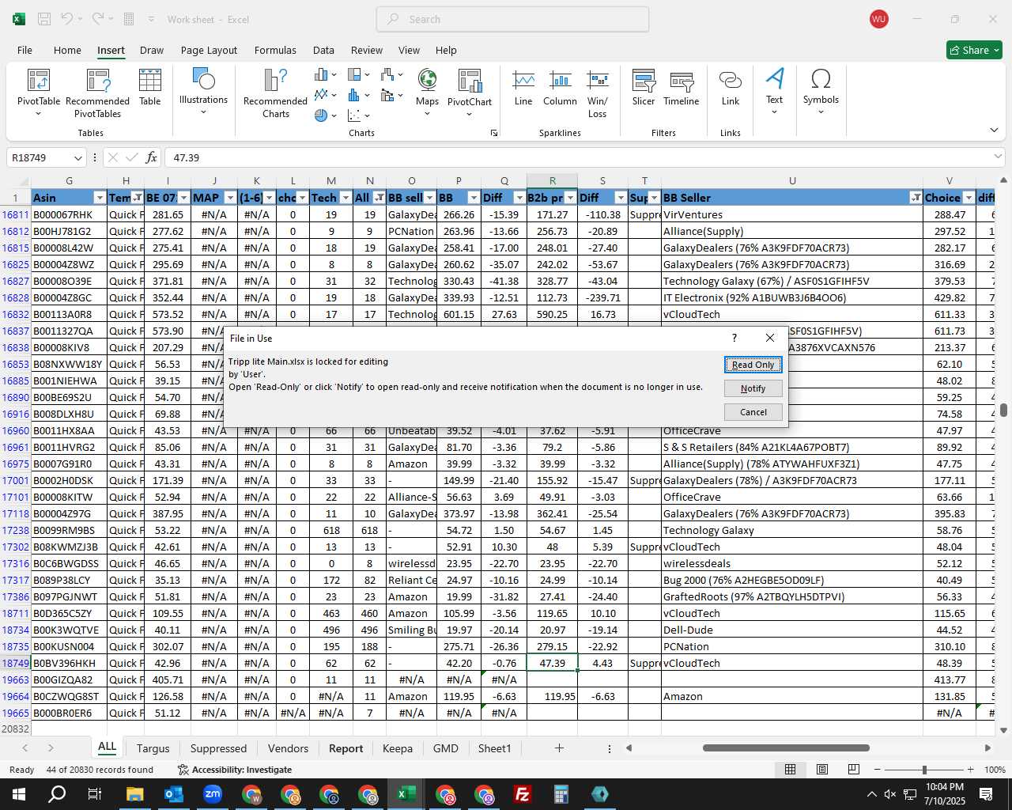Image resolution: width=1012 pixels, height=810 pixels.
Task: Open the Tech column filter dropdown
Action: point(346,198)
